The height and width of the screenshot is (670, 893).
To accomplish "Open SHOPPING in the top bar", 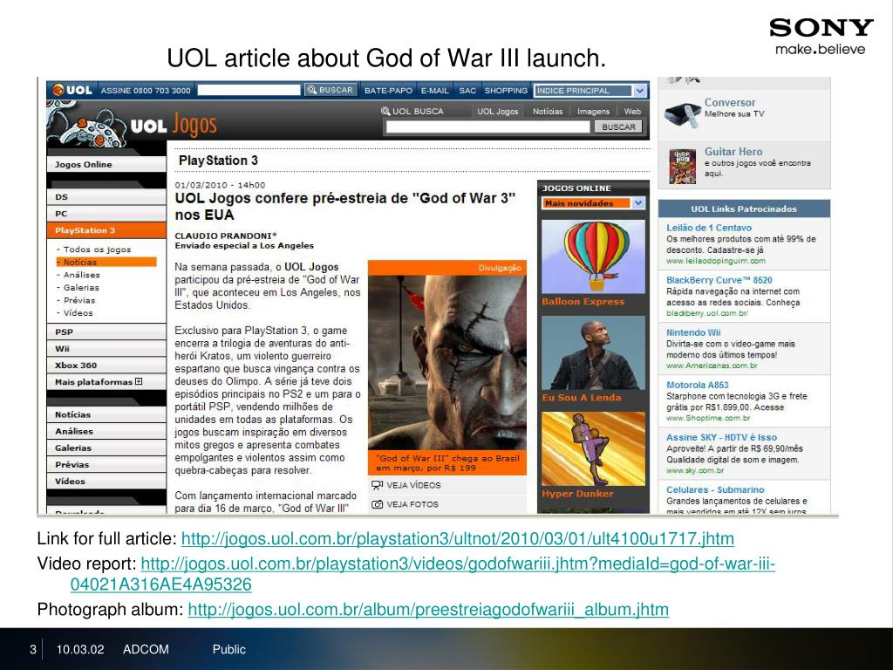I will click(x=507, y=90).
